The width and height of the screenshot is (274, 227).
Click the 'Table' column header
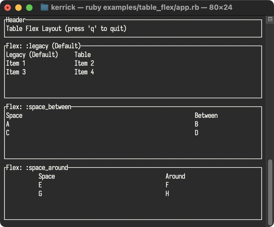coord(83,55)
